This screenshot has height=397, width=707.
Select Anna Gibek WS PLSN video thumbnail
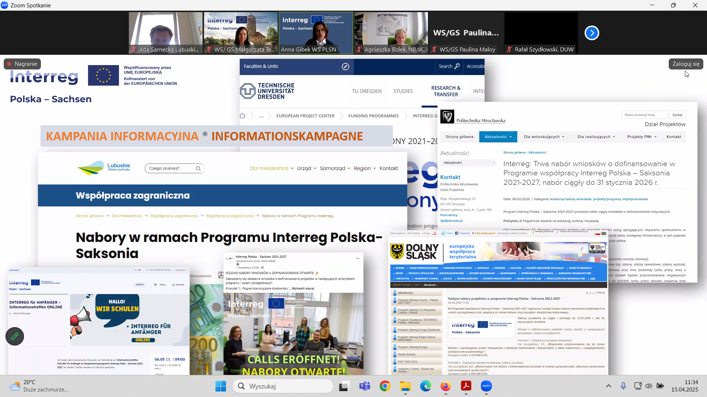pyautogui.click(x=316, y=33)
